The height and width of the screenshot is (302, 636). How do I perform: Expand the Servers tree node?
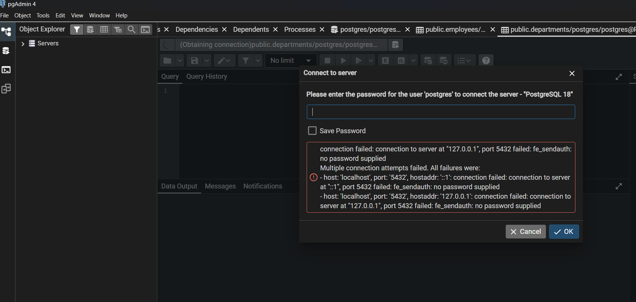point(23,44)
